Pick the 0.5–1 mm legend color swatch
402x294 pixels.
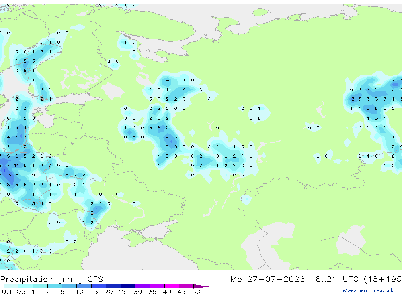pos(25,286)
